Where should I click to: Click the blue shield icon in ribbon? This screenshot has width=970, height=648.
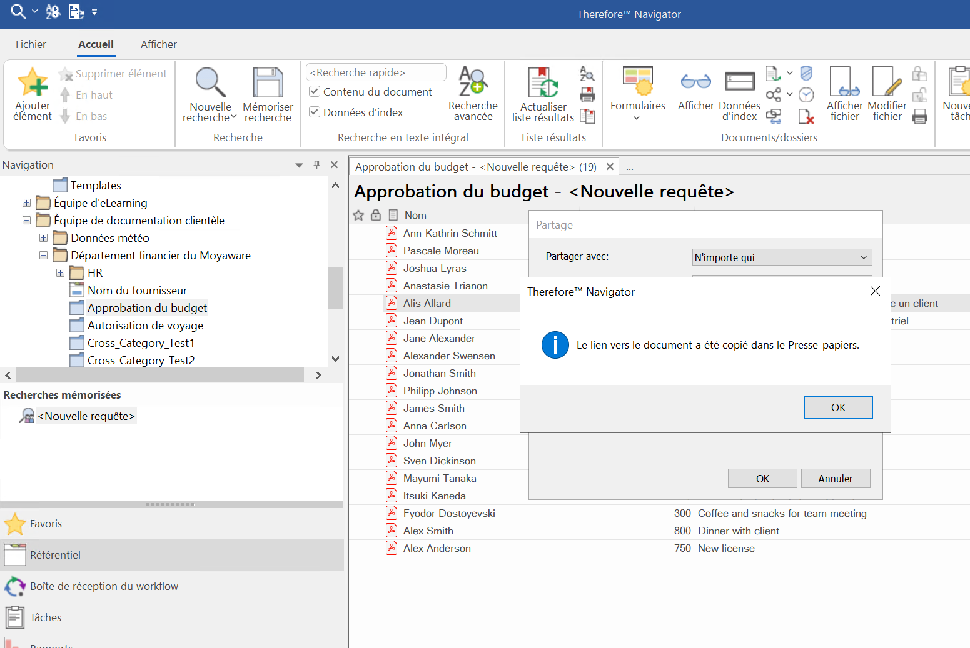(806, 74)
